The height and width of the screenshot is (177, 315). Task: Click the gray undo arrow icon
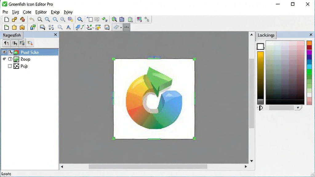32,19
